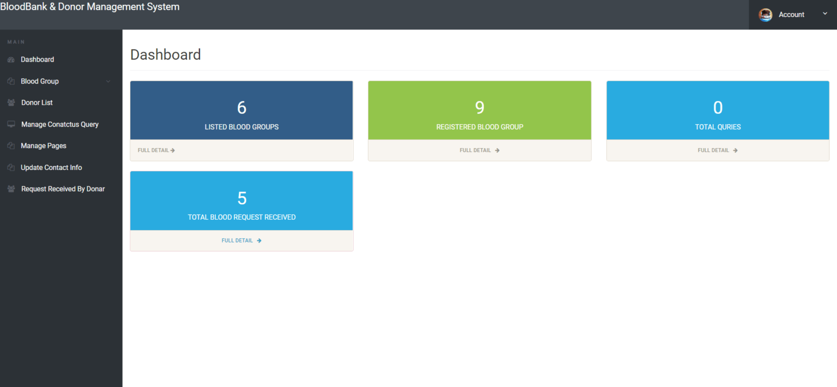This screenshot has width=837, height=387.
Task: Click the Request Received By Donar icon
Action: (11, 189)
